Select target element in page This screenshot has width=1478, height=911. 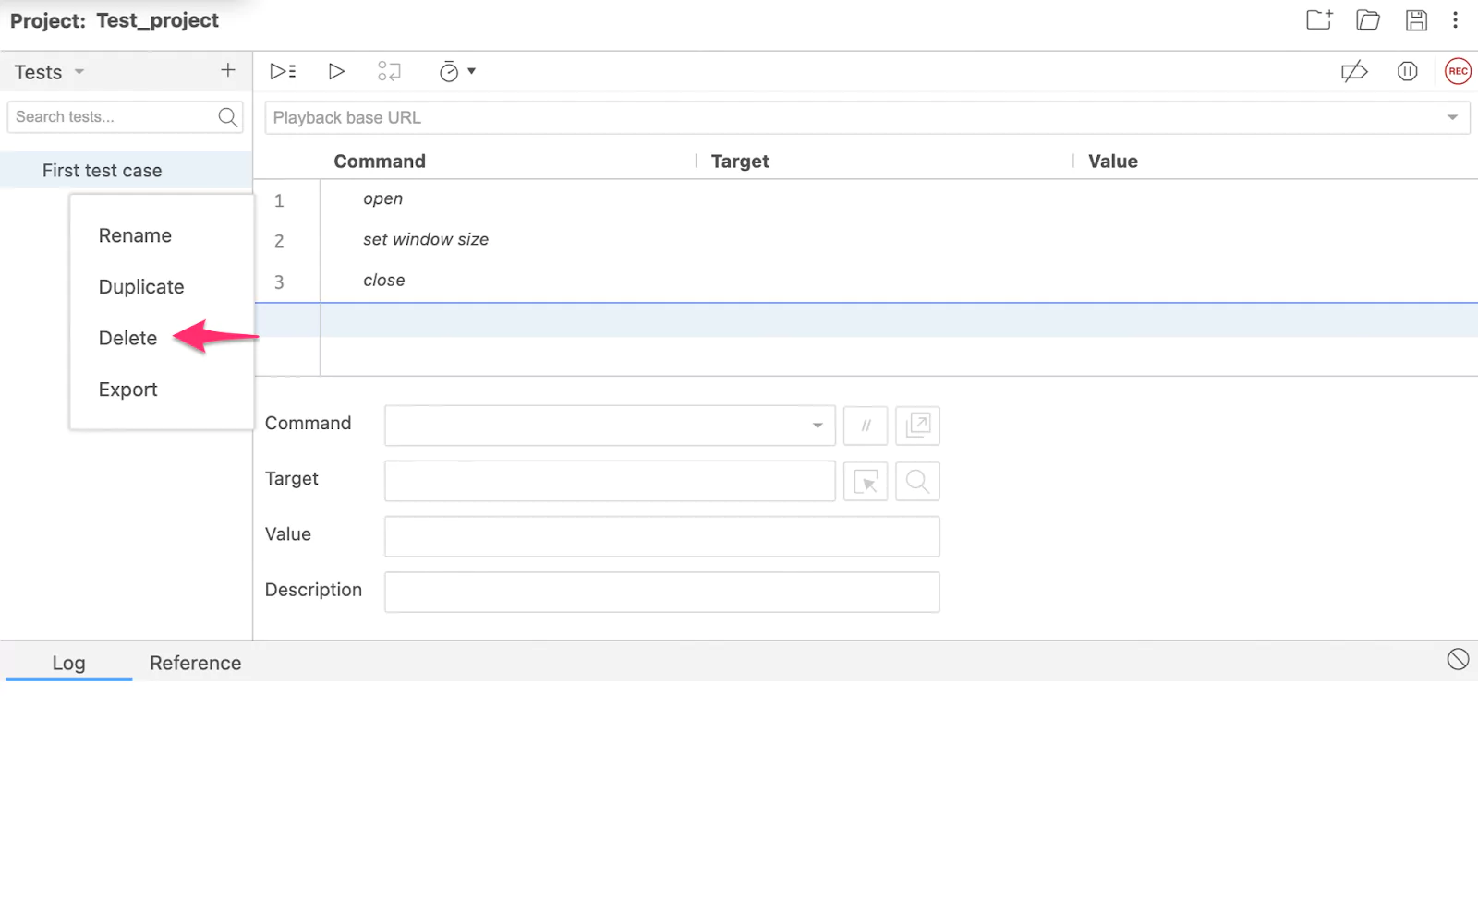pyautogui.click(x=865, y=481)
